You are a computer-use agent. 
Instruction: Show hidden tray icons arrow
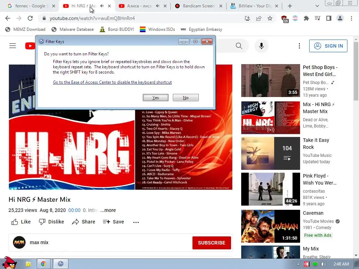[x=298, y=264]
